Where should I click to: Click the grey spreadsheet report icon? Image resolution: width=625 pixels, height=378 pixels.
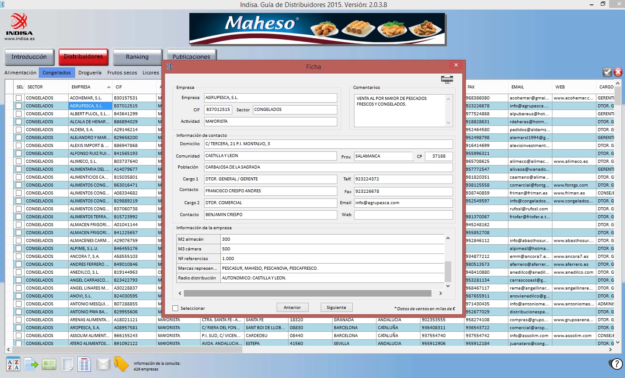67,364
